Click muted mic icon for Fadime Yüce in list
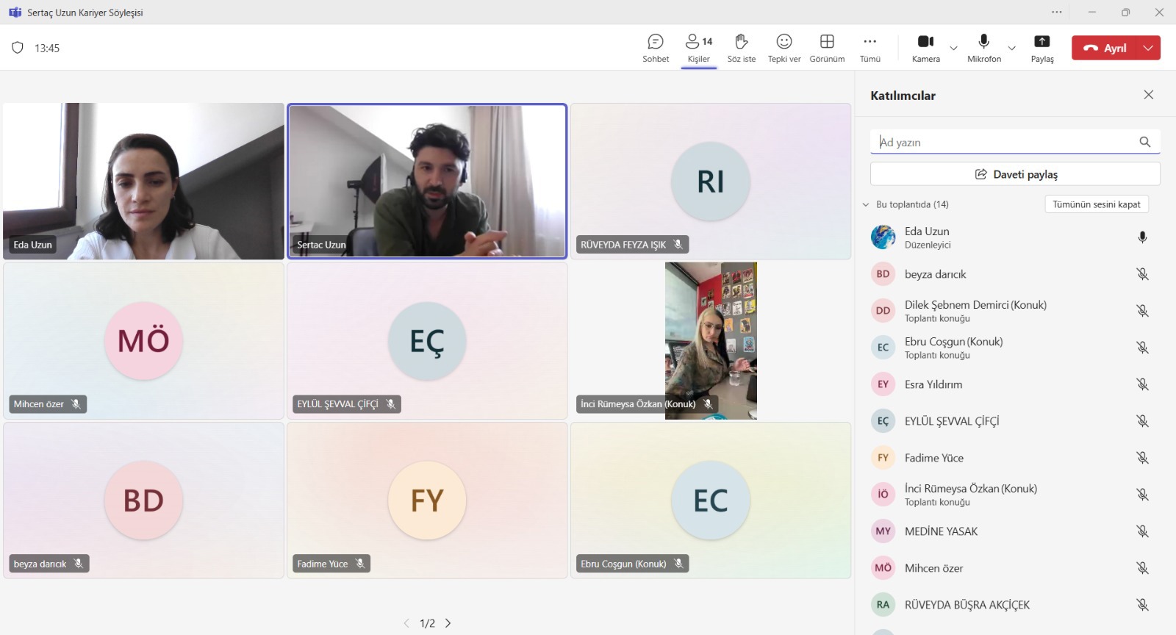Viewport: 1176px width, 635px height. tap(1142, 458)
